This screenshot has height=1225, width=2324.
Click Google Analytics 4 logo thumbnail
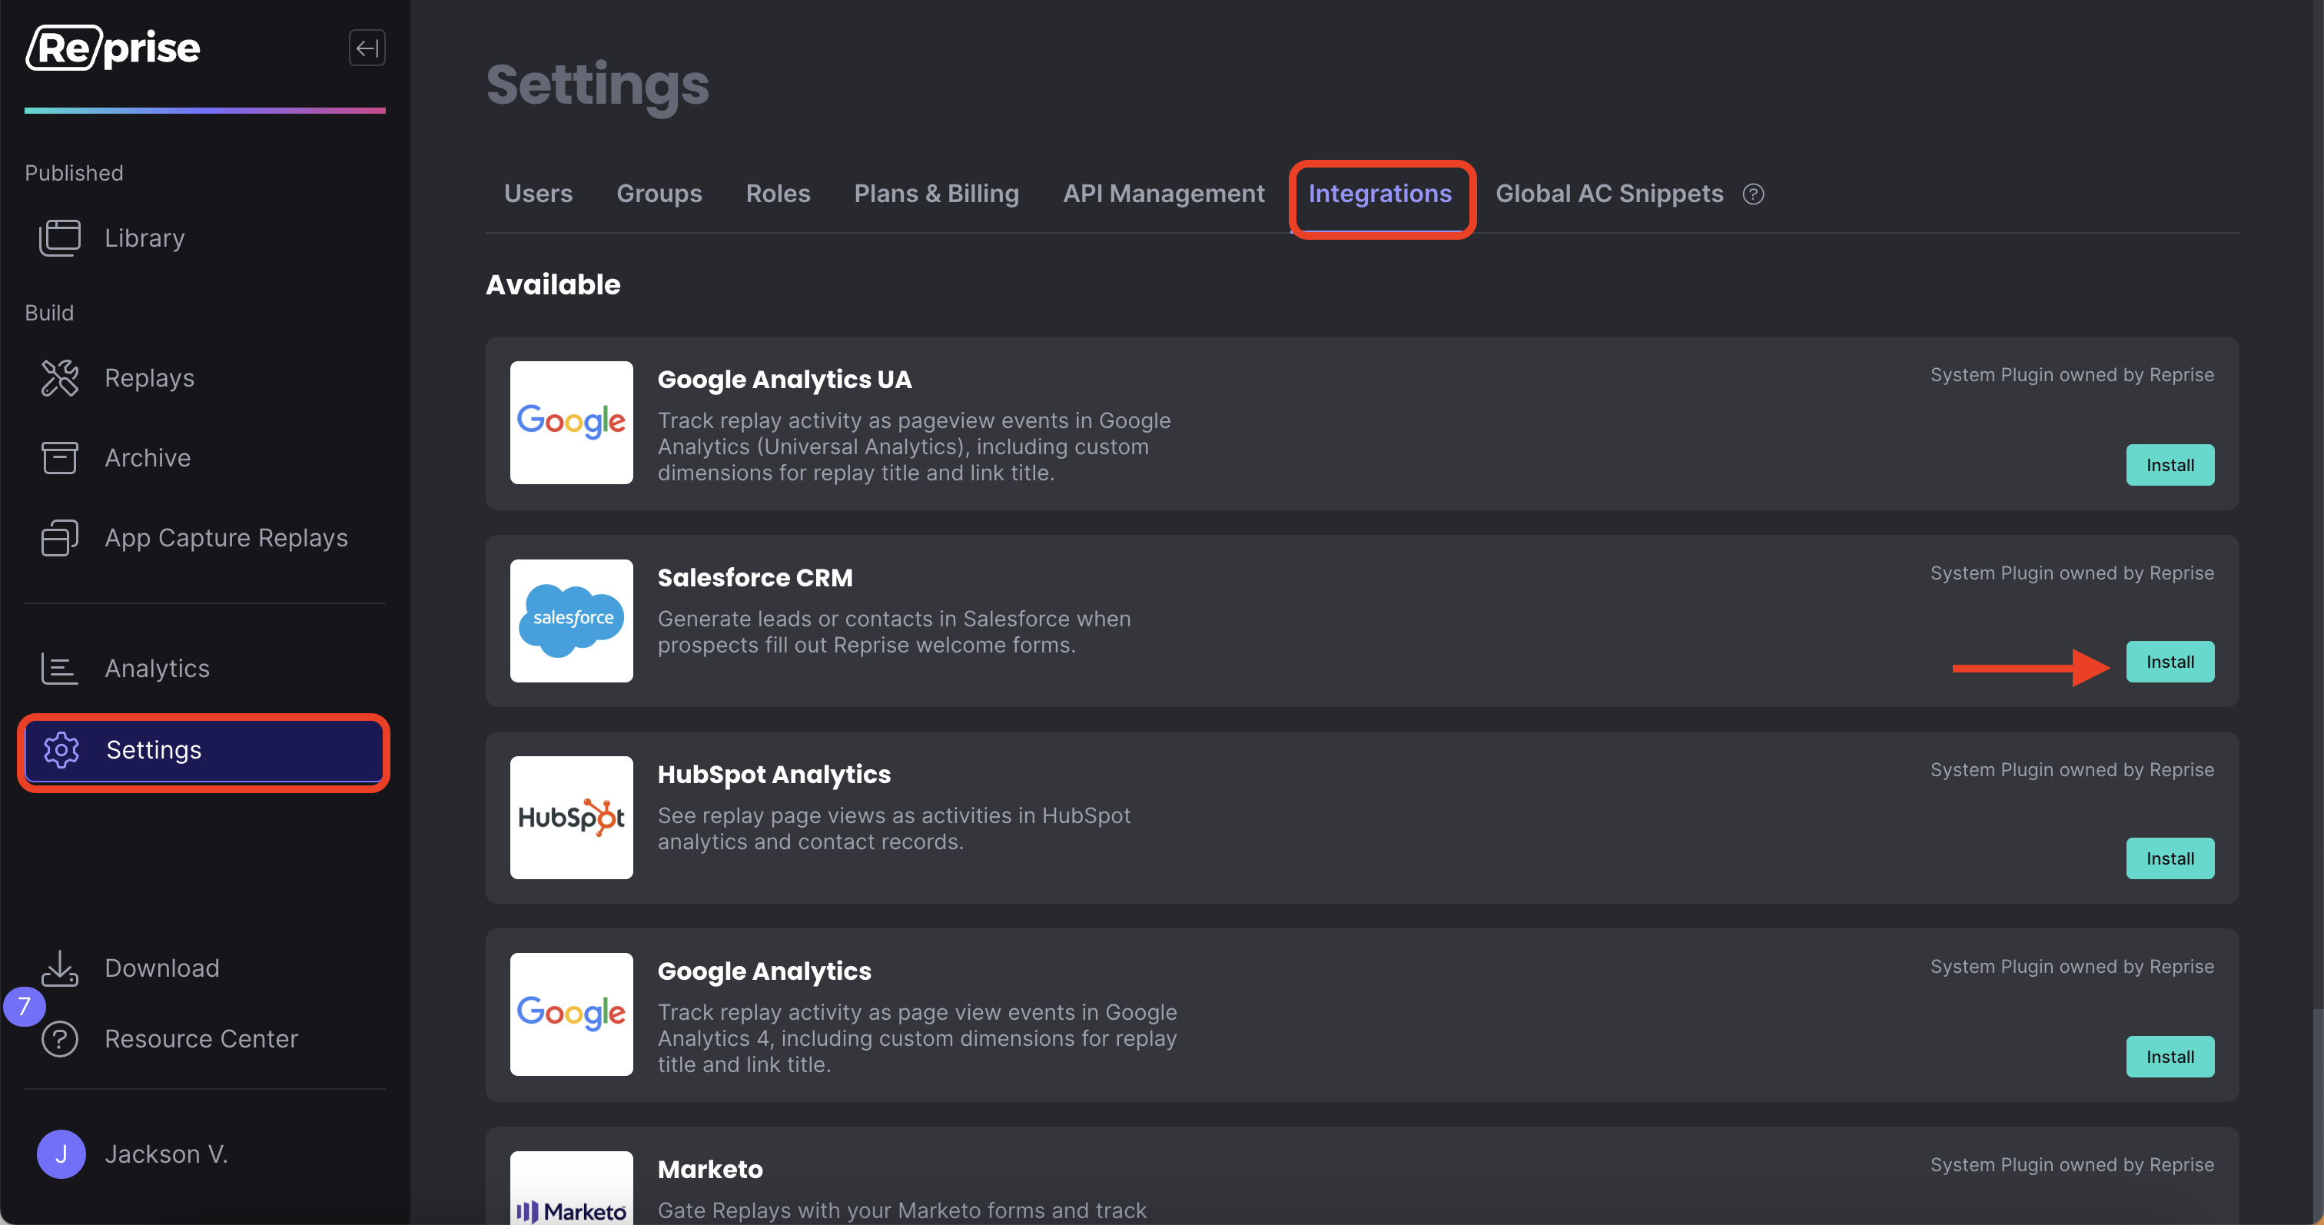(x=571, y=1014)
